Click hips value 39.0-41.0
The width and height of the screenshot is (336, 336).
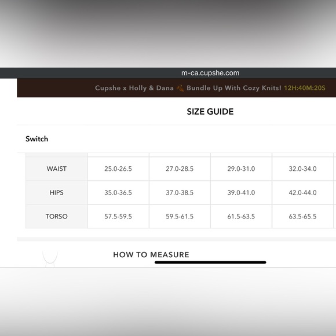(241, 192)
